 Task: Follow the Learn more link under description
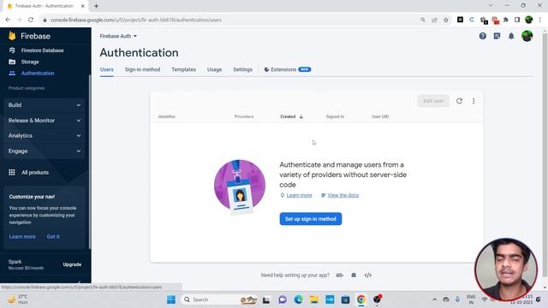[299, 195]
